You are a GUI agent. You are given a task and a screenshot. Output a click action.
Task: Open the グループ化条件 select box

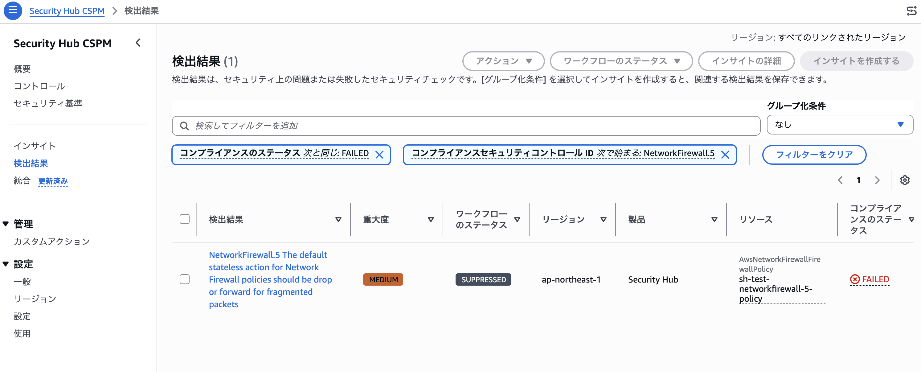coord(840,125)
